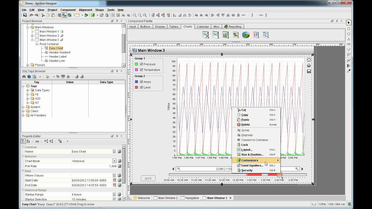
Task: Click the left arrow of date range
Action: click(173, 169)
